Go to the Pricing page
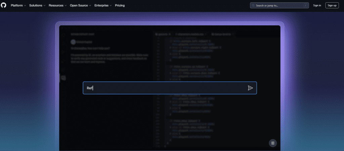Screen dimensions: 344x151 pyautogui.click(x=120, y=6)
